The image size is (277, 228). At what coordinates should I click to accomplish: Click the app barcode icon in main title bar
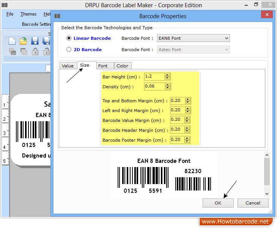tap(5, 5)
